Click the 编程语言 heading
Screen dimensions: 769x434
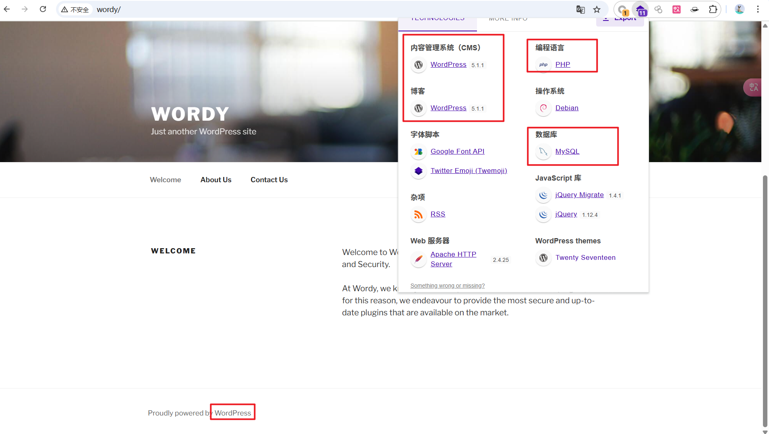coord(550,47)
